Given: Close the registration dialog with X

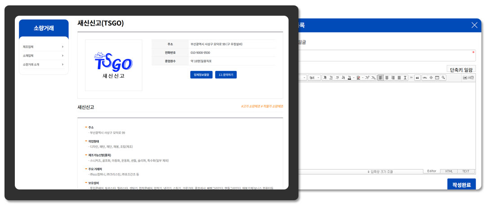Looking at the screenshot, I should tap(474, 25).
